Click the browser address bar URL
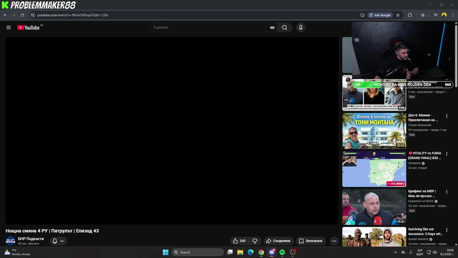Viewport: 458px width, 258px height. click(x=73, y=15)
